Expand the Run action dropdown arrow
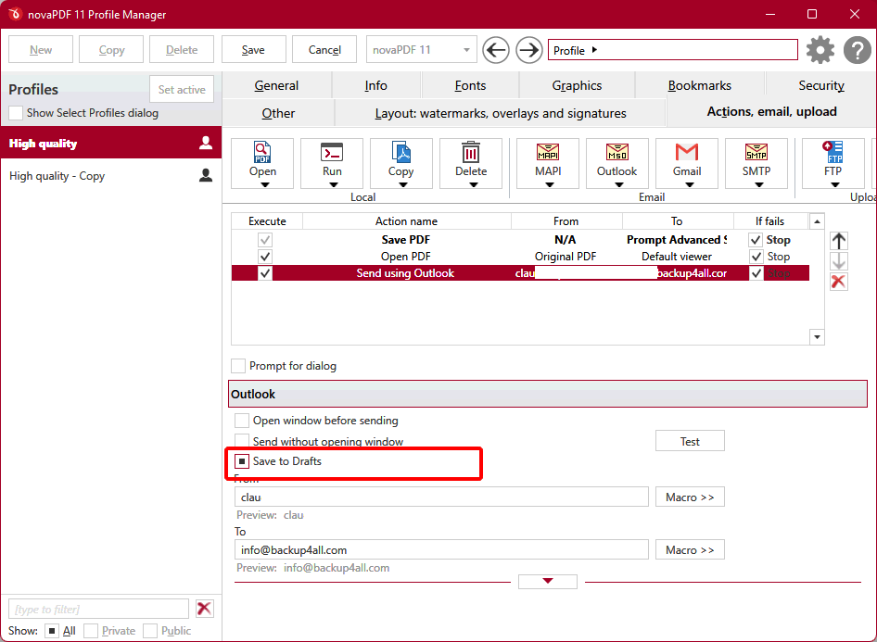 [x=334, y=184]
